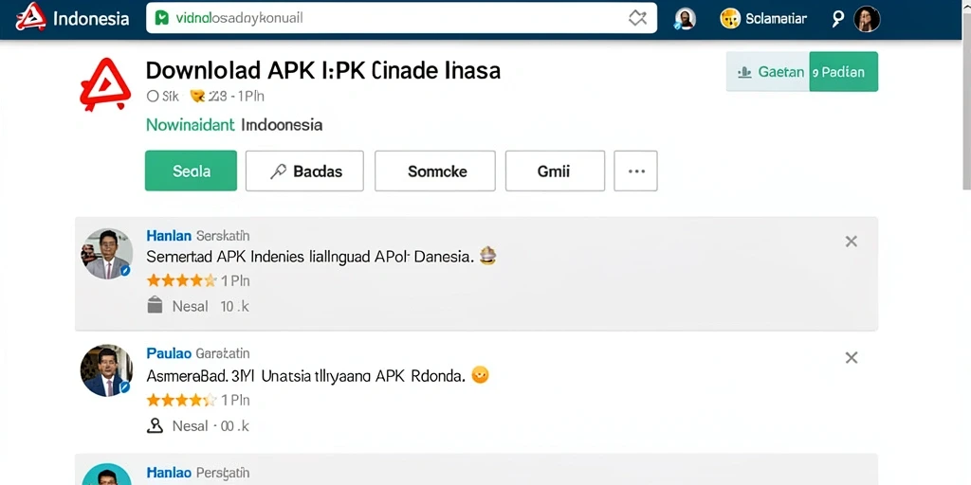Click the search magnifier icon in header

click(837, 19)
